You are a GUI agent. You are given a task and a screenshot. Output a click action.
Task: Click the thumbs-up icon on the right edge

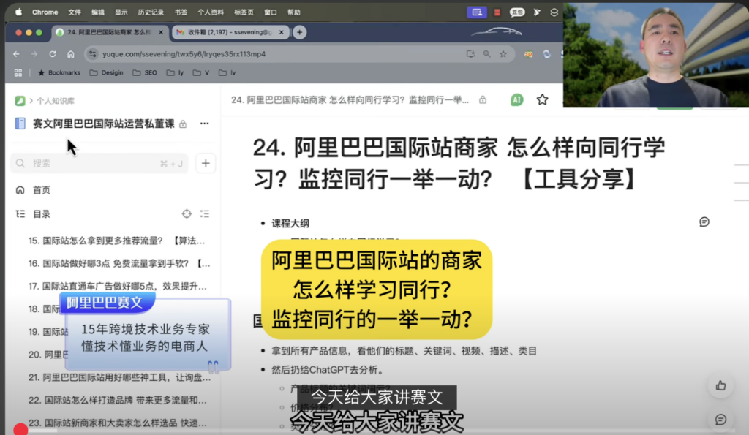click(x=720, y=385)
